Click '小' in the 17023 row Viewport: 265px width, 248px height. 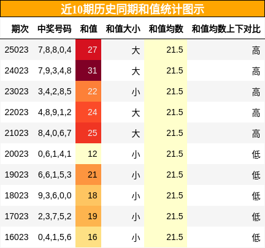click(x=136, y=217)
